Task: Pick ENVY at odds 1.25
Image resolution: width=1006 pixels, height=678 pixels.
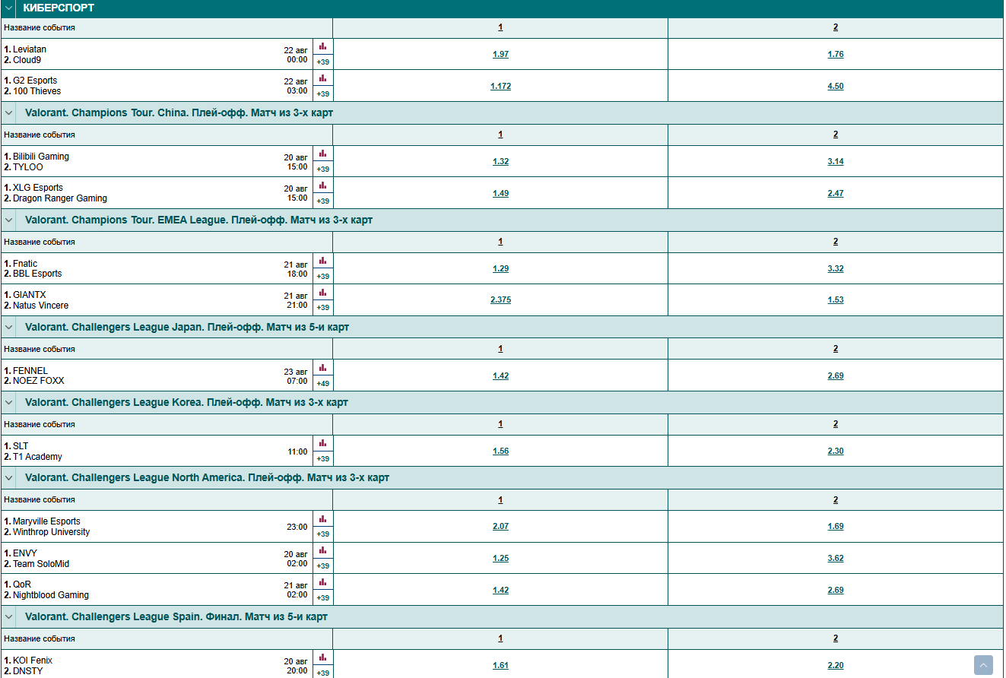Action: coord(500,559)
